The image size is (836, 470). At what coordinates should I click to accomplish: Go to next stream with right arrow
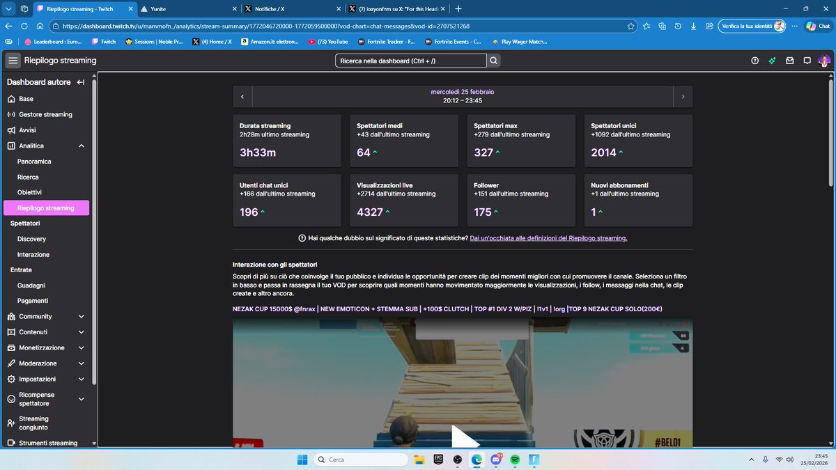click(683, 97)
